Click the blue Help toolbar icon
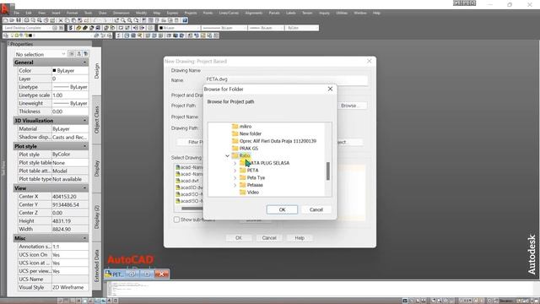The image size is (540, 304). click(185, 20)
